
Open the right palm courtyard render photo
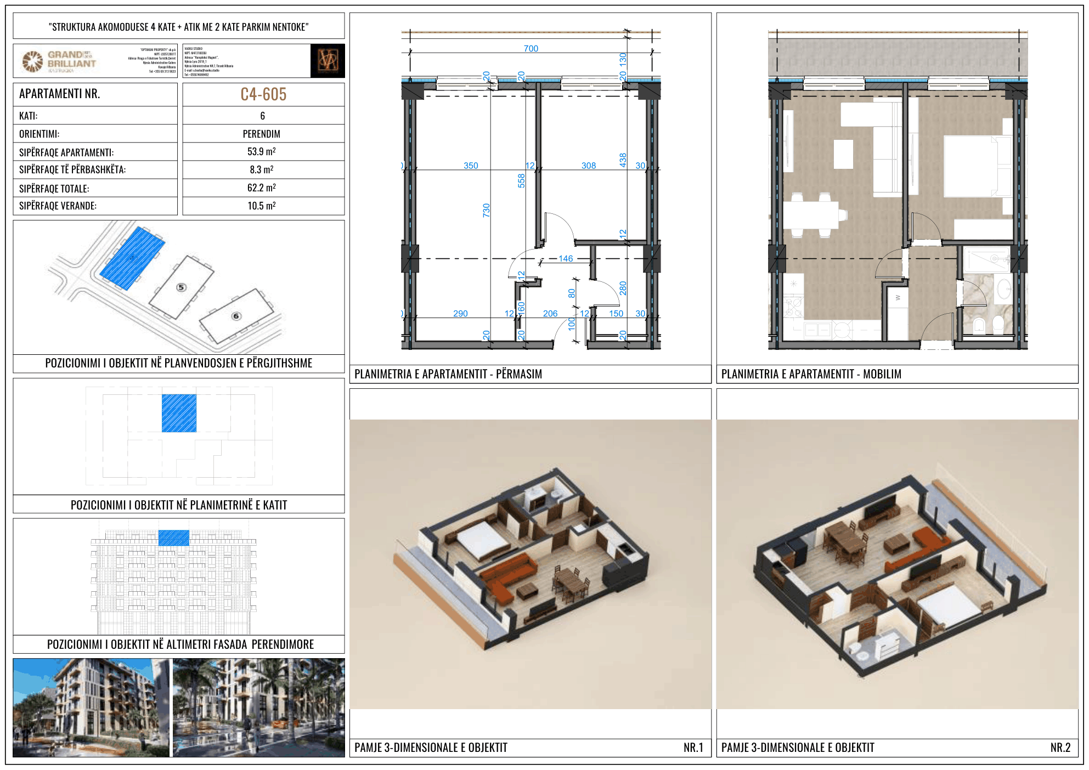[258, 707]
